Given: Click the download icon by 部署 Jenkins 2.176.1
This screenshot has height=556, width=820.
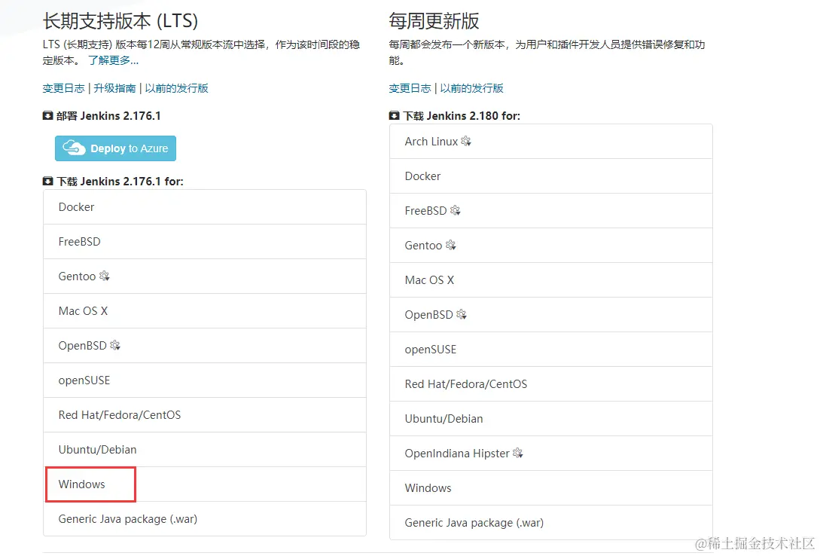Looking at the screenshot, I should [x=47, y=115].
